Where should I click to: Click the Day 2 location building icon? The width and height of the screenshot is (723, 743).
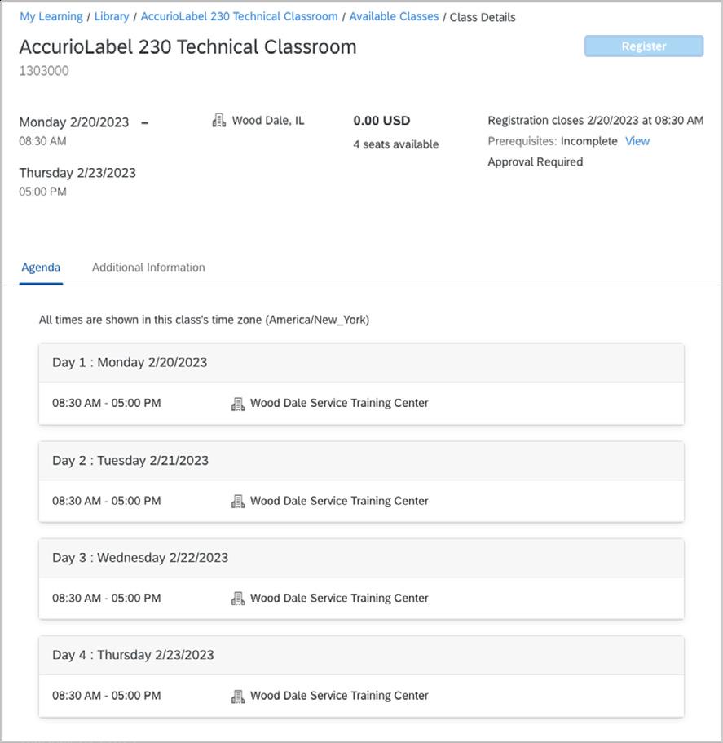click(x=238, y=502)
